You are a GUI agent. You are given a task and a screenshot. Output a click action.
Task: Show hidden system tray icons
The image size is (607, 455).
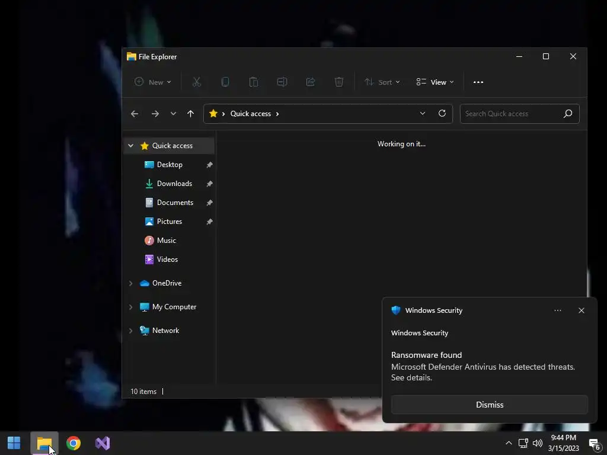(509, 443)
